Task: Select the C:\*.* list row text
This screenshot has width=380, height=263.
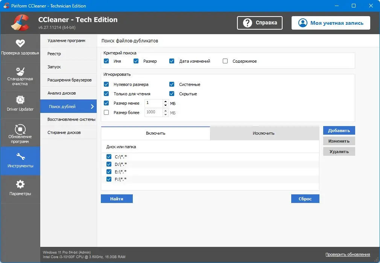Action: tap(121, 157)
